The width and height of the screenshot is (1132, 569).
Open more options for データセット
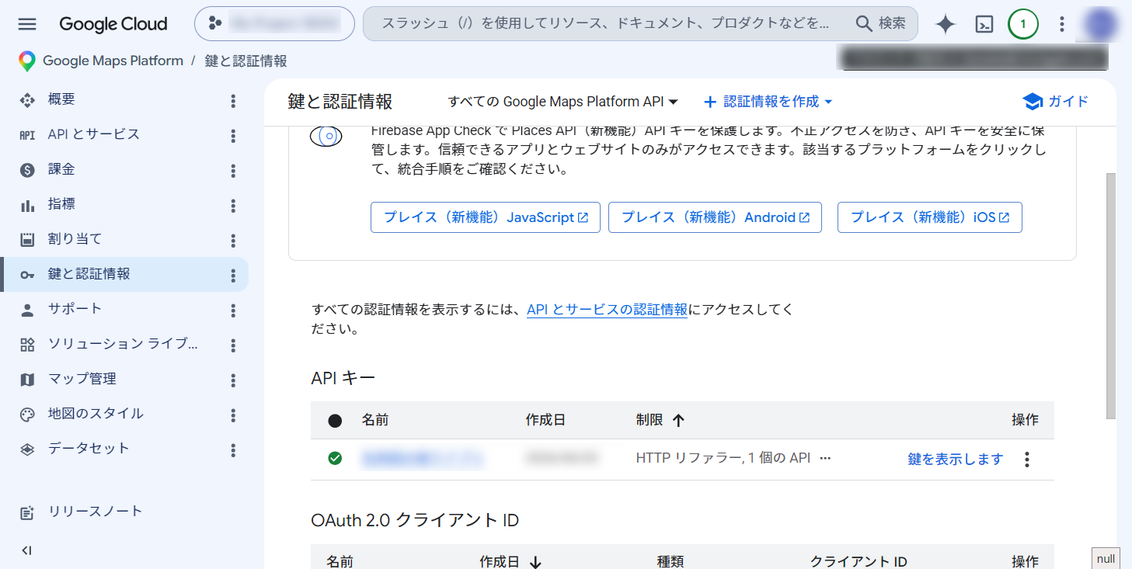pos(233,450)
